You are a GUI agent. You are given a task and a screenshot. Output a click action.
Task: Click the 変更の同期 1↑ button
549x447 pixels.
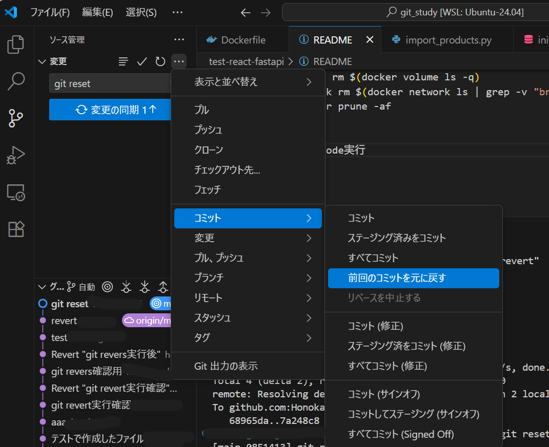pyautogui.click(x=110, y=110)
